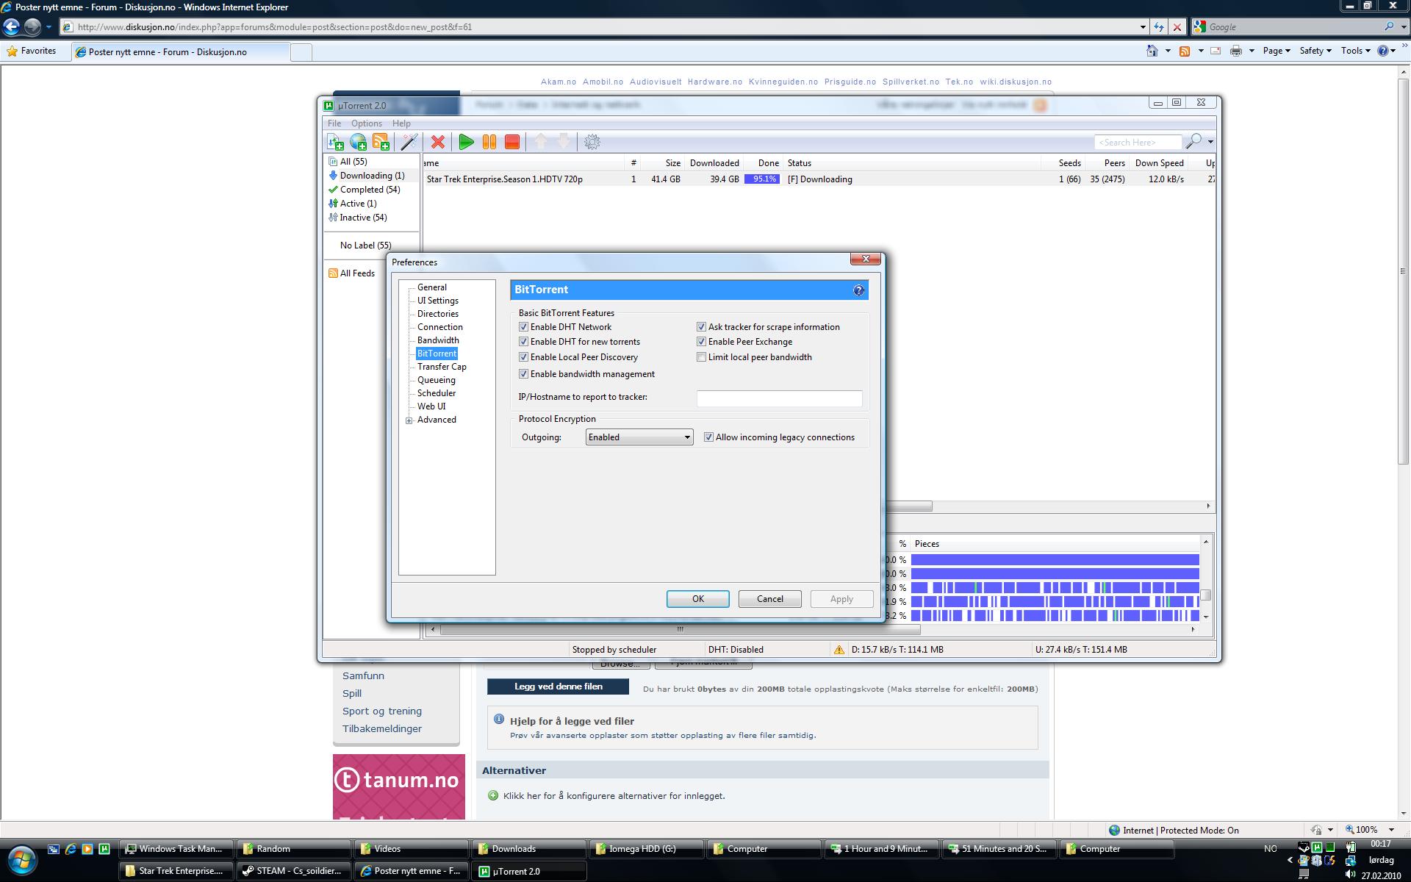Click the red Stop torrent icon

512,142
